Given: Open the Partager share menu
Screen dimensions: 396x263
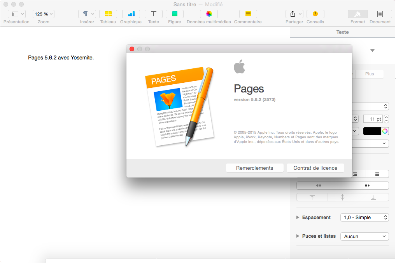Looking at the screenshot, I should tap(294, 14).
